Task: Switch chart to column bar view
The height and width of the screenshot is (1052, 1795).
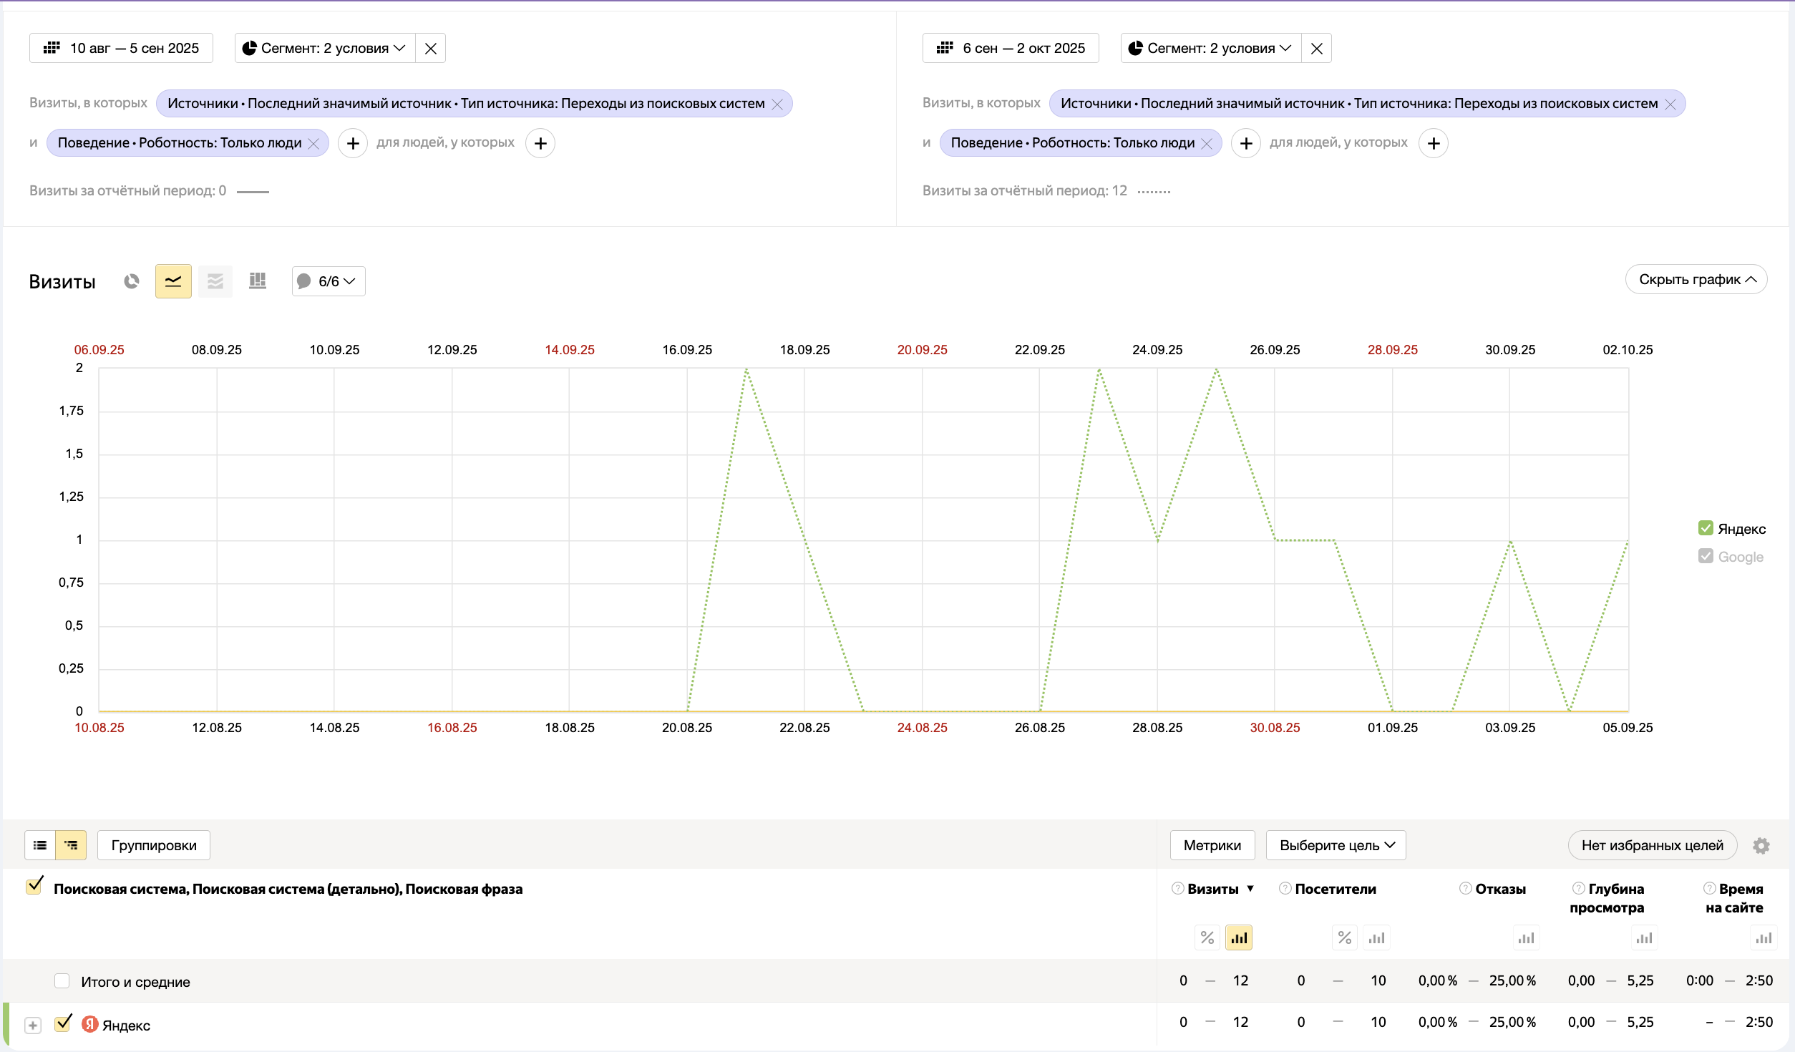Action: point(258,281)
